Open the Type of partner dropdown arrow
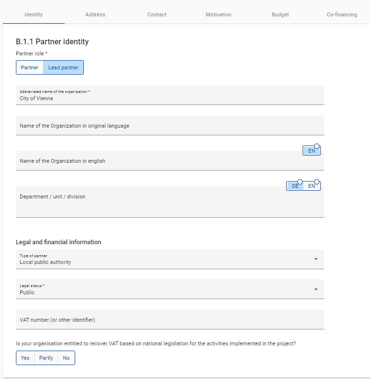 pos(316,259)
